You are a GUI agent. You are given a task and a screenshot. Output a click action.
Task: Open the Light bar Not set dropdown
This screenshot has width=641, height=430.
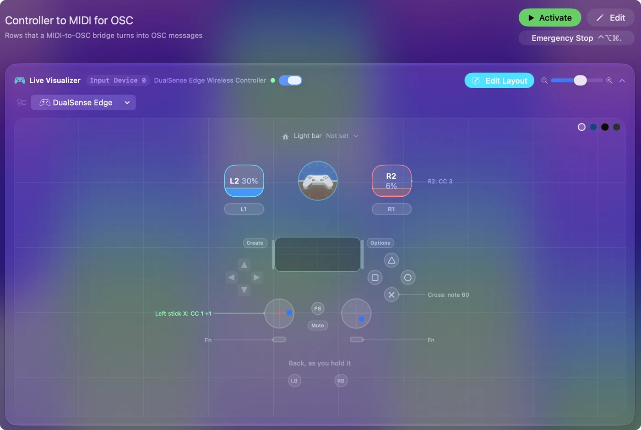point(342,136)
